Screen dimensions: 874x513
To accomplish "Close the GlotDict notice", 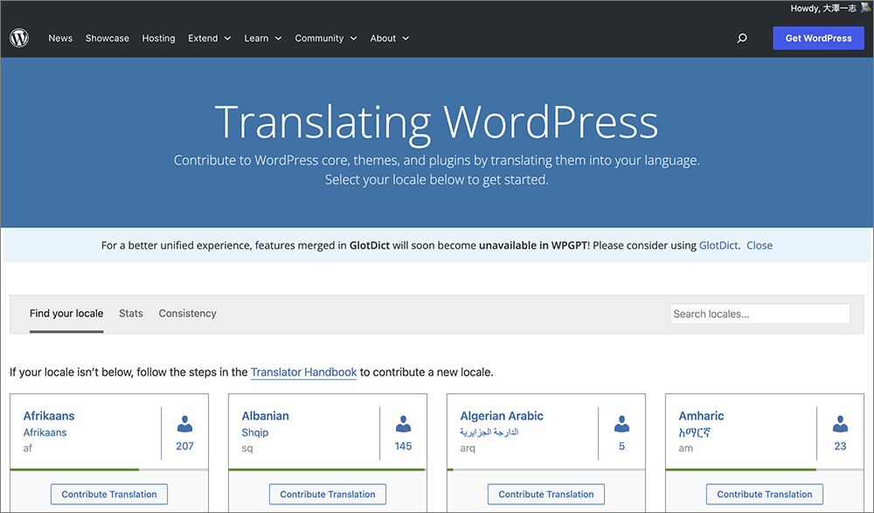I will pos(760,246).
